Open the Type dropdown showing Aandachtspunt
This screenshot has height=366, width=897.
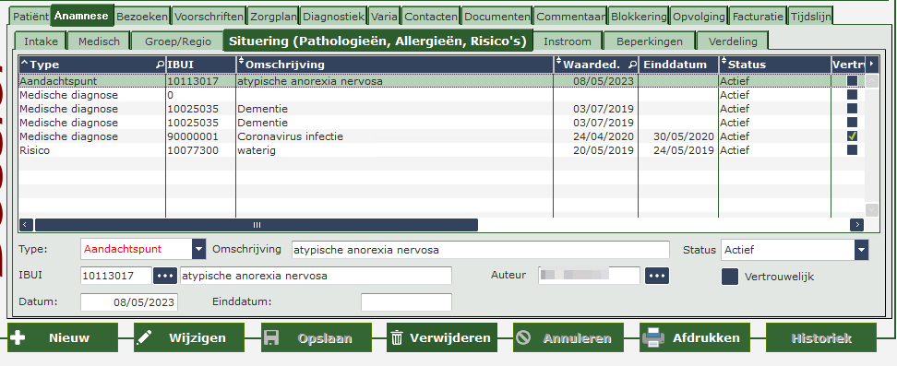pyautogui.click(x=198, y=249)
